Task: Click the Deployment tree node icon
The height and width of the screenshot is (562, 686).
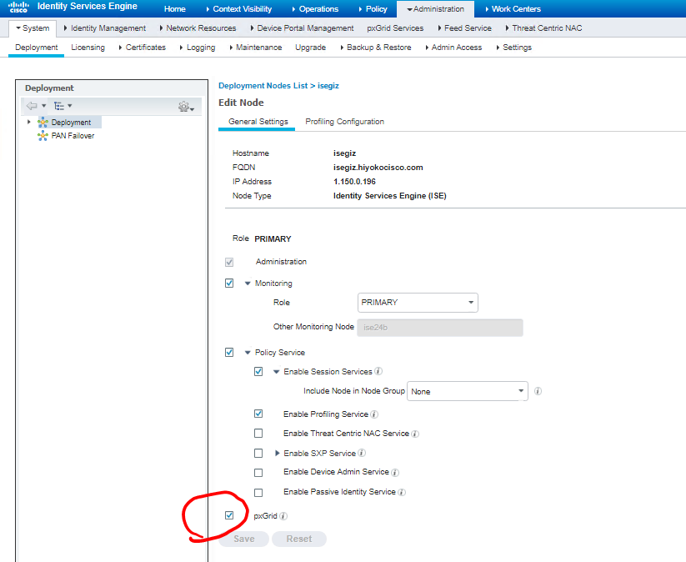Action: pyautogui.click(x=43, y=123)
